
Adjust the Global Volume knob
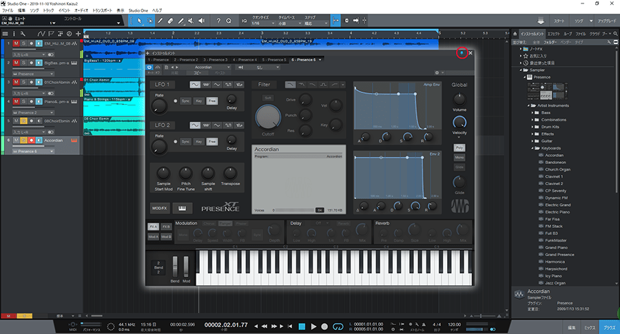pyautogui.click(x=459, y=98)
